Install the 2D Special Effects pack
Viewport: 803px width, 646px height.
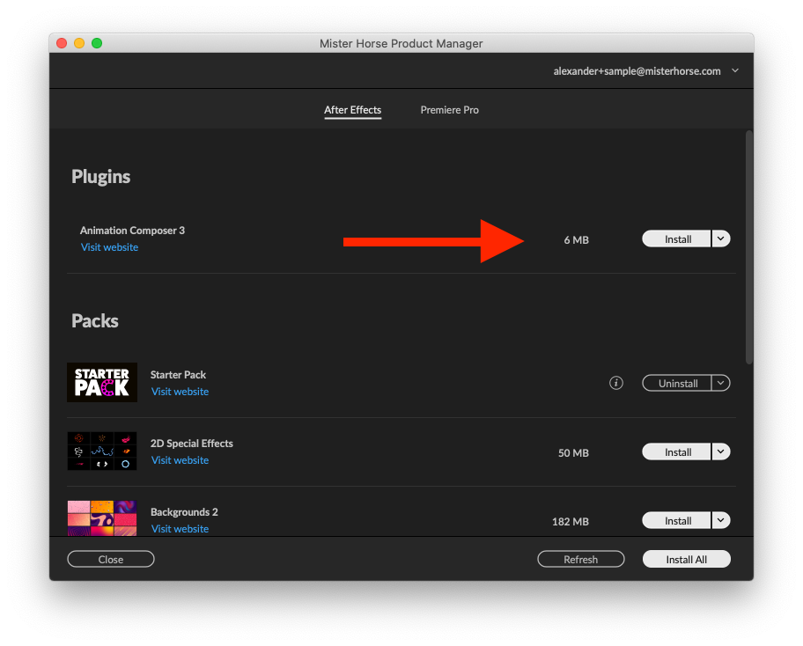click(676, 451)
